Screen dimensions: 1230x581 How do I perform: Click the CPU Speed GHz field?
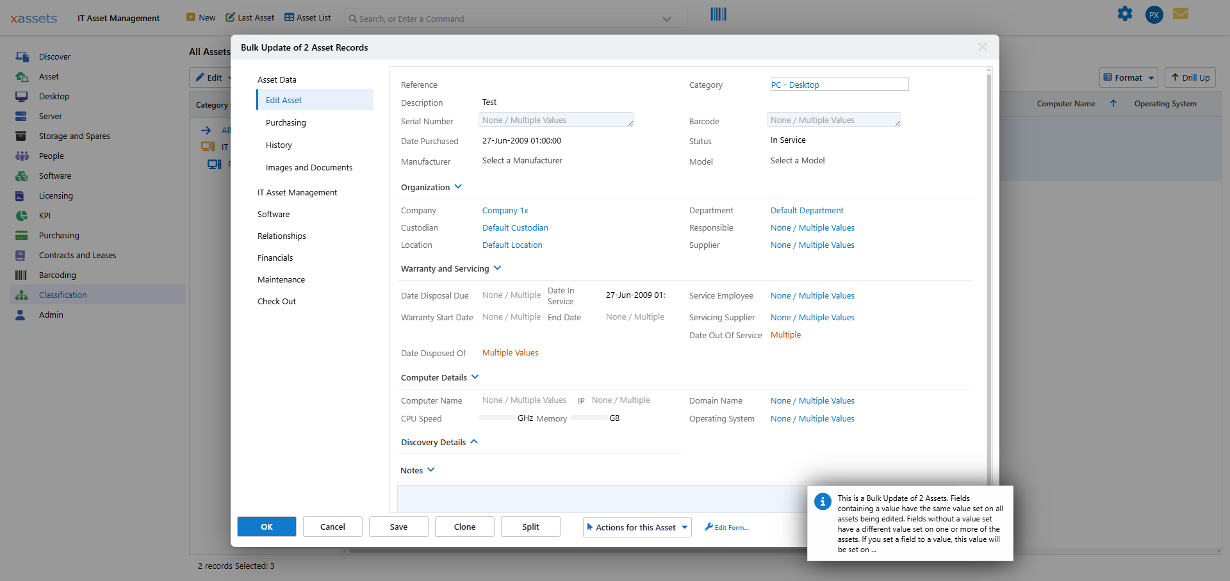click(x=496, y=418)
